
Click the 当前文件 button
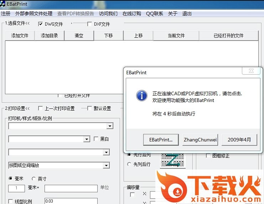pos(176,36)
